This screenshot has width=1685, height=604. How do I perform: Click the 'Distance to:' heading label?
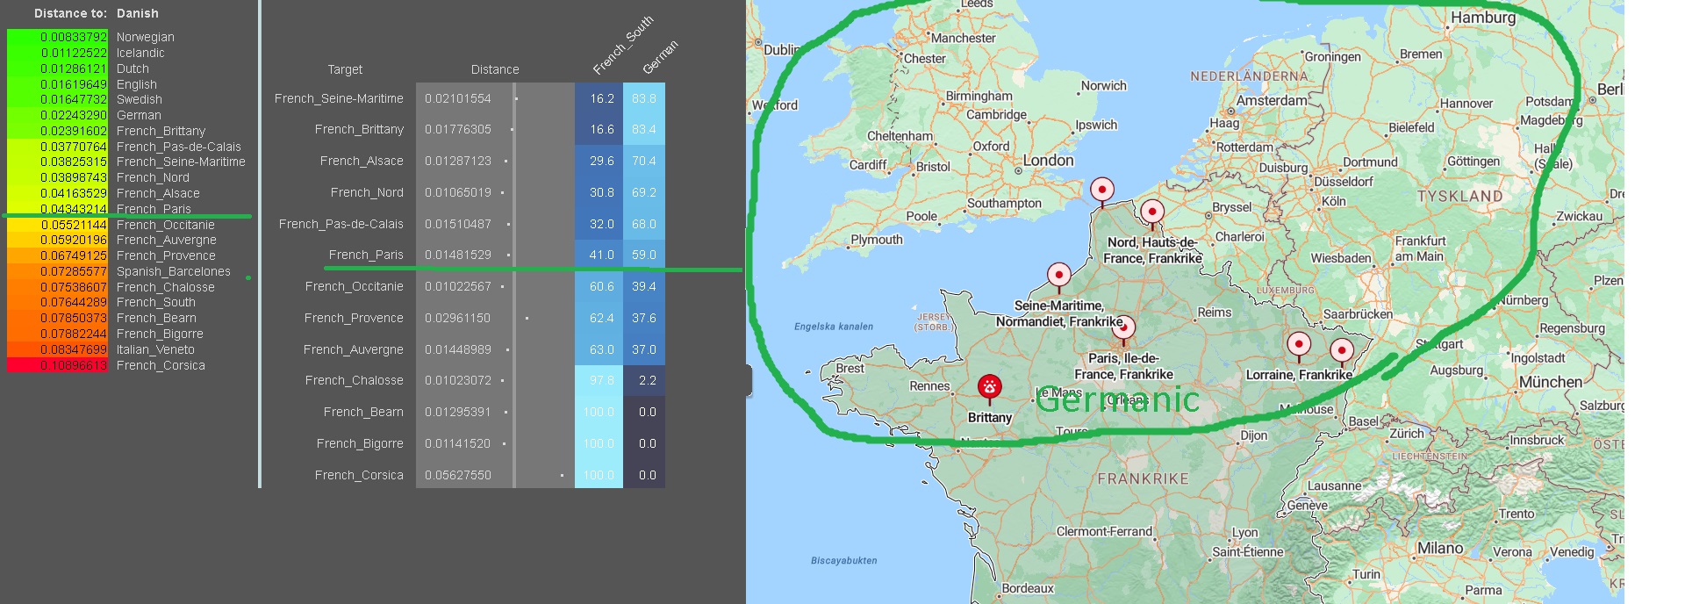point(70,13)
